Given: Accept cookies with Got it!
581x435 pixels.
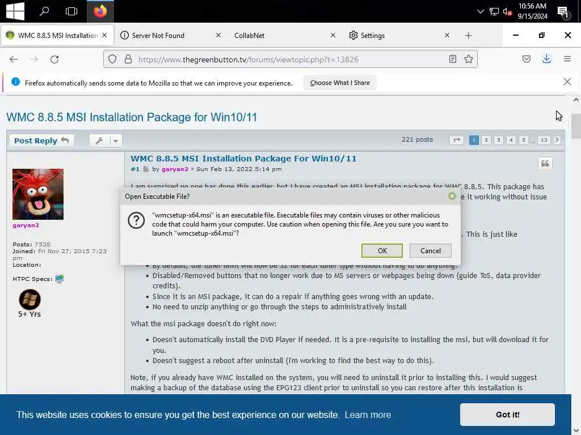Looking at the screenshot, I should coord(507,414).
